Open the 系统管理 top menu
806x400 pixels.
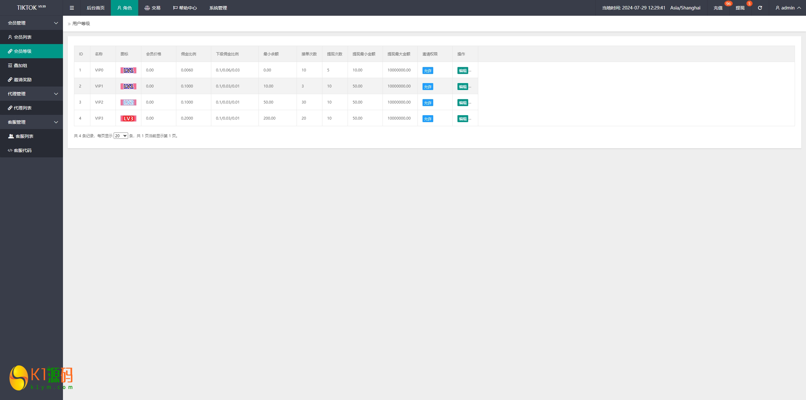218,8
